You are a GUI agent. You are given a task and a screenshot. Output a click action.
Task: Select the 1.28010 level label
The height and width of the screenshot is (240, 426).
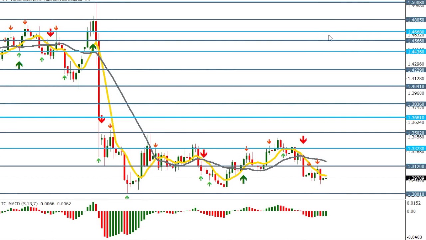pyautogui.click(x=416, y=194)
